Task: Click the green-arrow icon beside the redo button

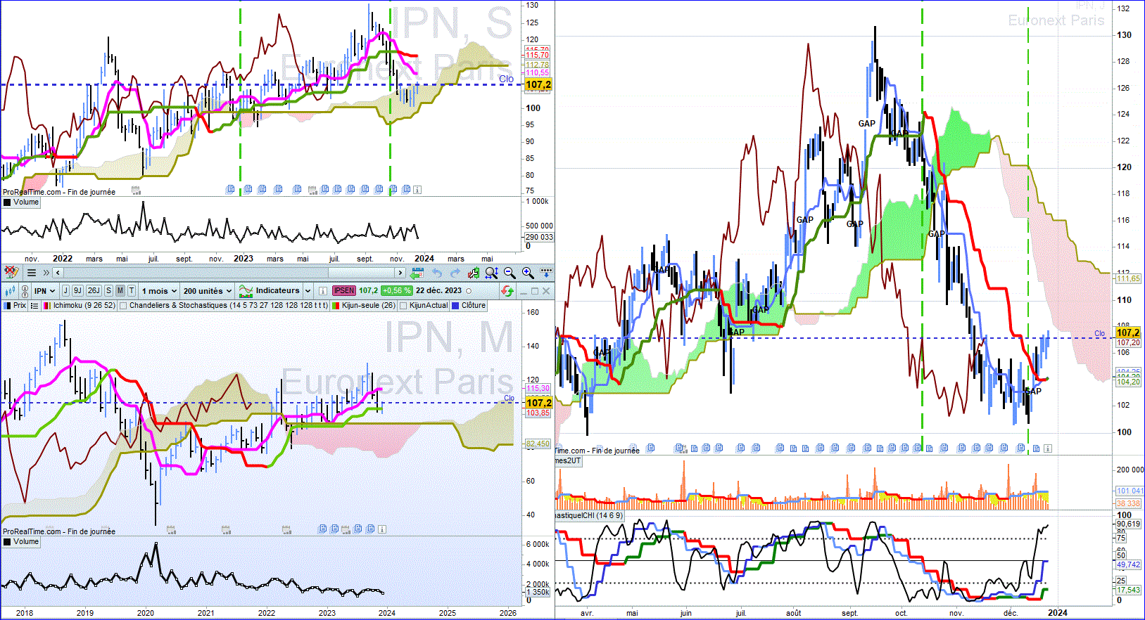Action: pos(473,273)
